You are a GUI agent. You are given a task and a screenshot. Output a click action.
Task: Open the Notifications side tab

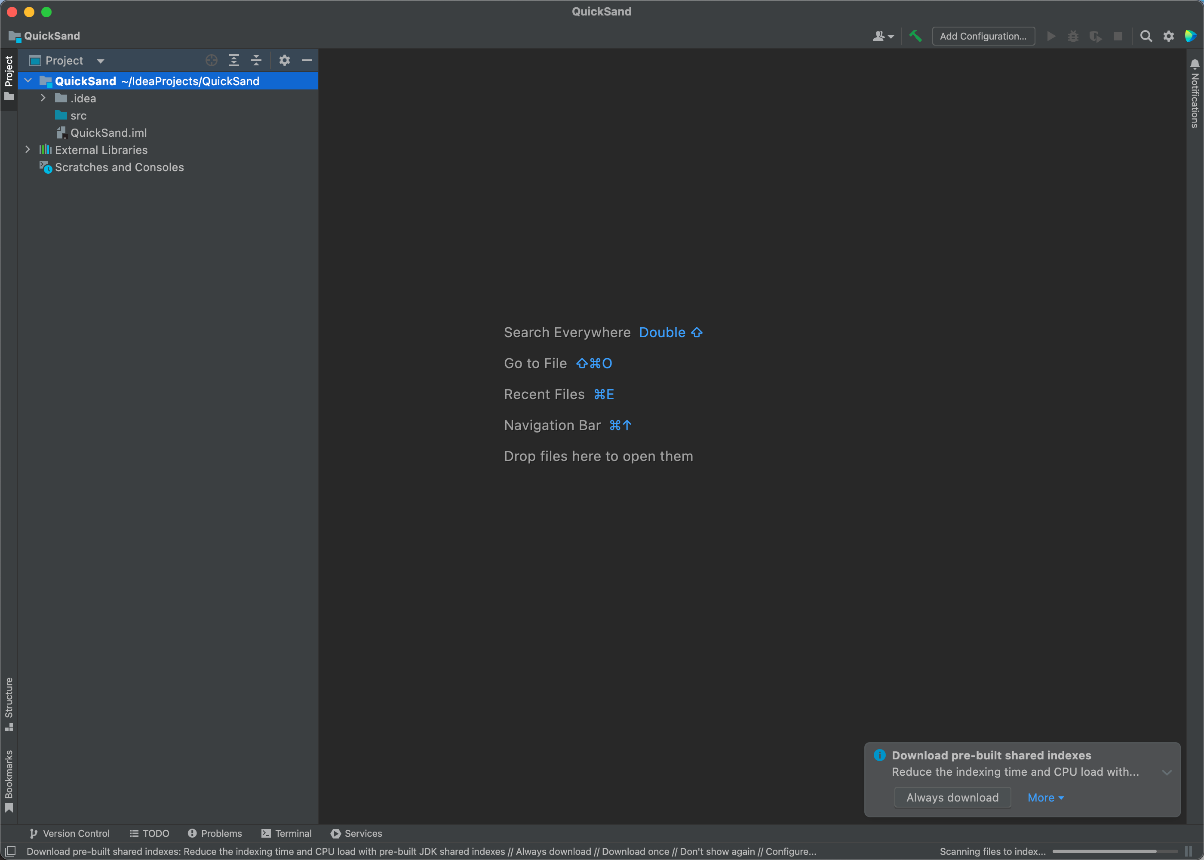(x=1195, y=93)
